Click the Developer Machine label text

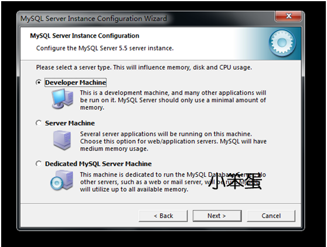76,83
